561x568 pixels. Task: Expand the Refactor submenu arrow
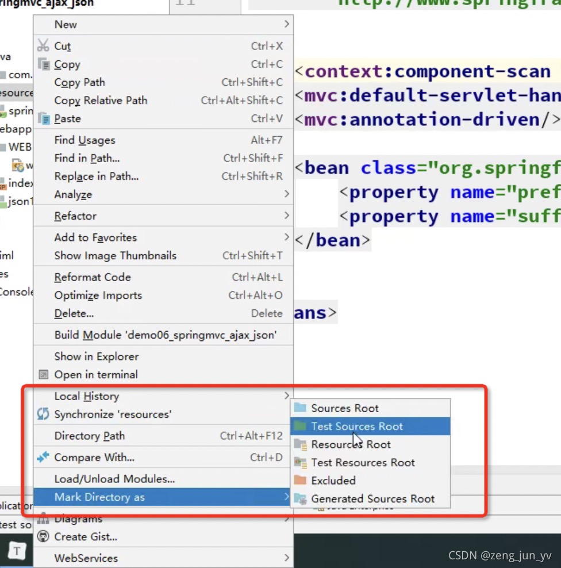[286, 216]
